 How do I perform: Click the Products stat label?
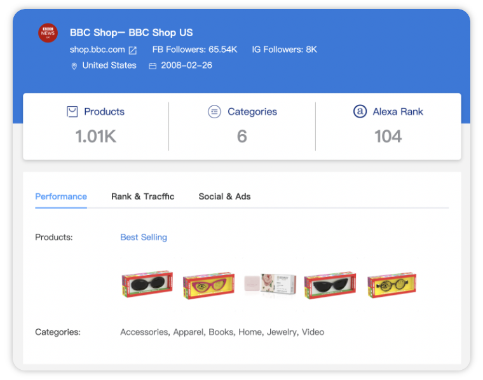(x=104, y=111)
